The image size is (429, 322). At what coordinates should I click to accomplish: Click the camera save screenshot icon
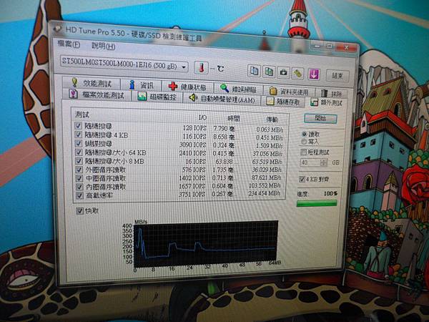click(x=283, y=73)
